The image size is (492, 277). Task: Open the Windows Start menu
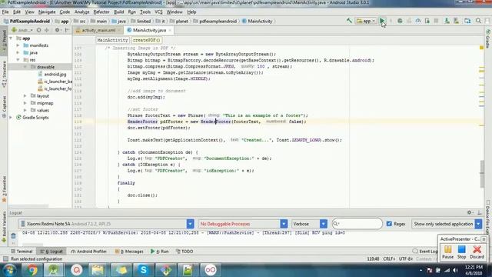9,269
